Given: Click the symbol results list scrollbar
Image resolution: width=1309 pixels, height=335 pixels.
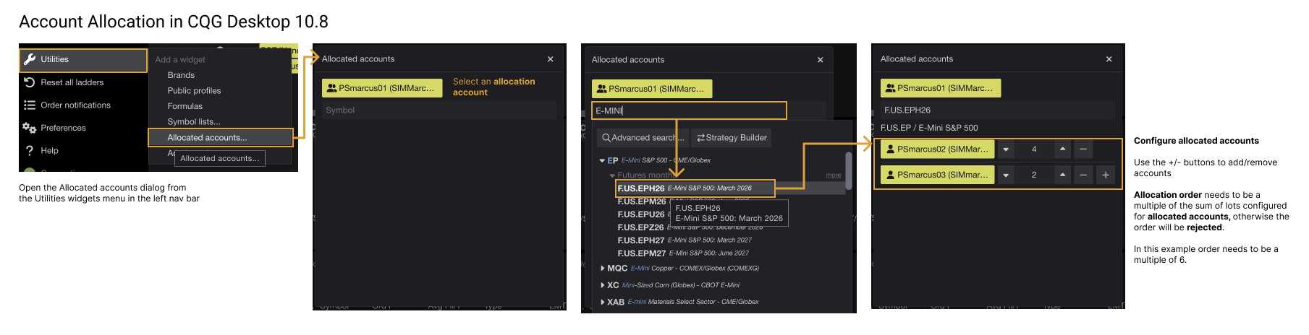Looking at the screenshot, I should tap(848, 170).
